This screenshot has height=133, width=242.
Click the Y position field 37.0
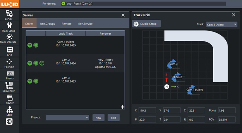pos(171,111)
